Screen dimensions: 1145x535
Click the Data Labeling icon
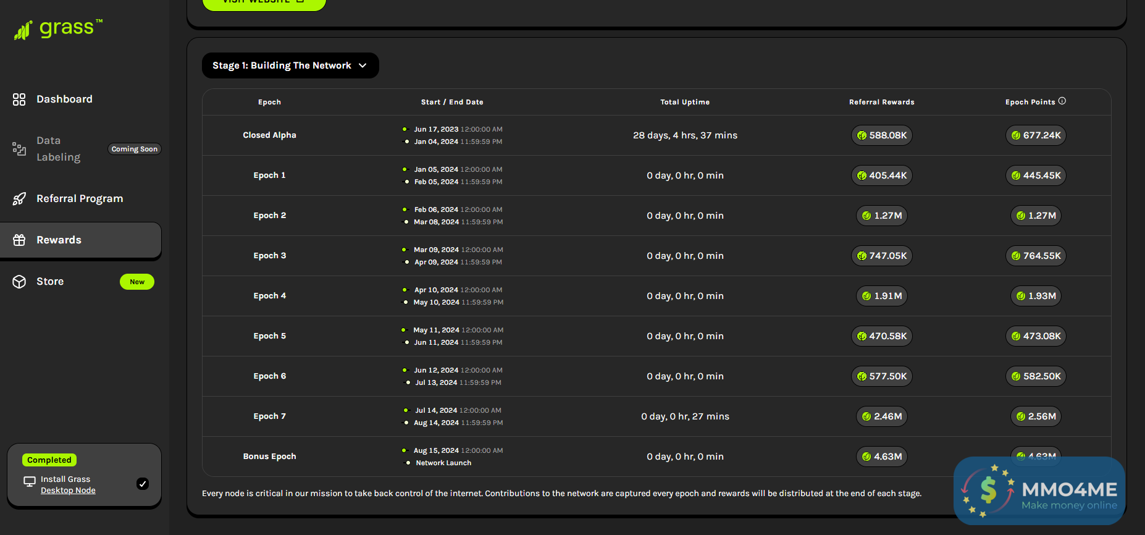click(x=19, y=149)
